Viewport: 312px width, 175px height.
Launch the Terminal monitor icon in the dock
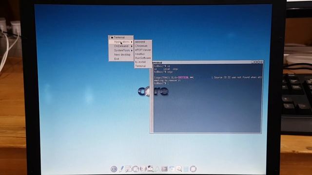(164, 169)
